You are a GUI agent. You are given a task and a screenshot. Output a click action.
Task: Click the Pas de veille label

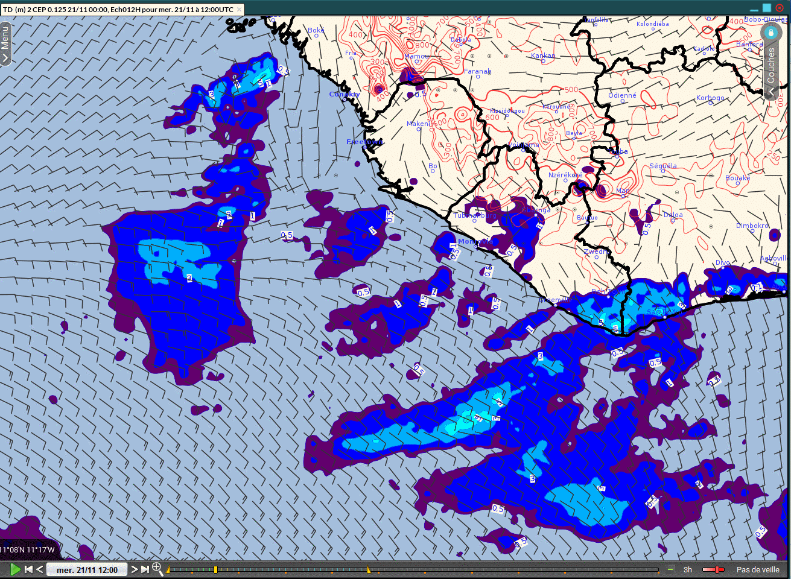758,569
